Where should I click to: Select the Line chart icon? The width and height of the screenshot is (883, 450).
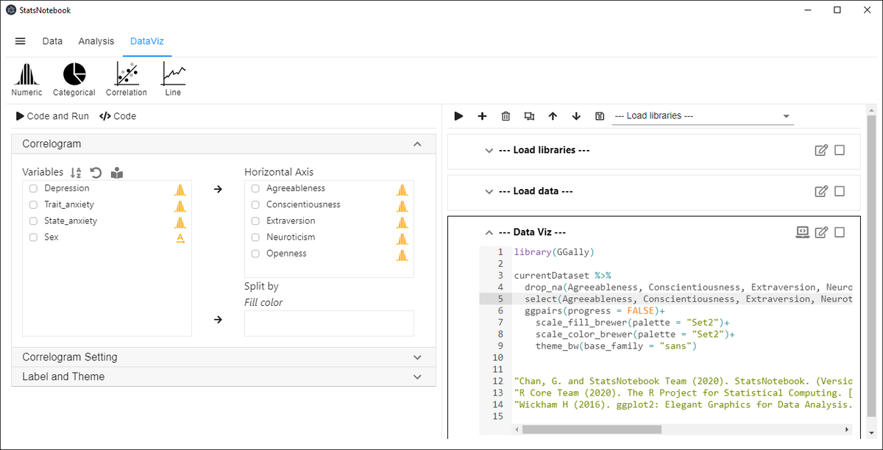point(173,79)
